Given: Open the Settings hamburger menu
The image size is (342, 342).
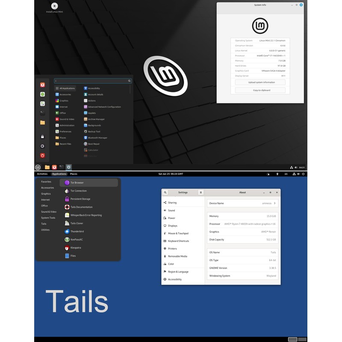Looking at the screenshot, I should tap(200, 192).
